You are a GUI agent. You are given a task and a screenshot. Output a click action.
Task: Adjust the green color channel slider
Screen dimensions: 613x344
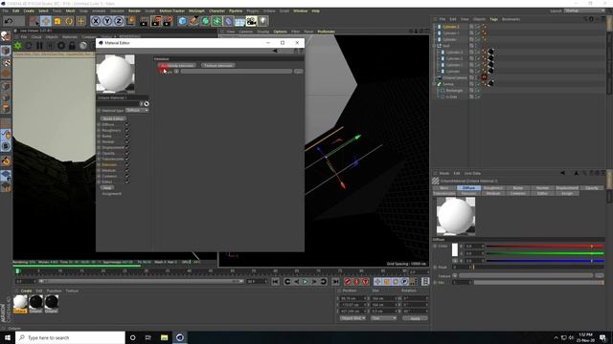click(545, 253)
